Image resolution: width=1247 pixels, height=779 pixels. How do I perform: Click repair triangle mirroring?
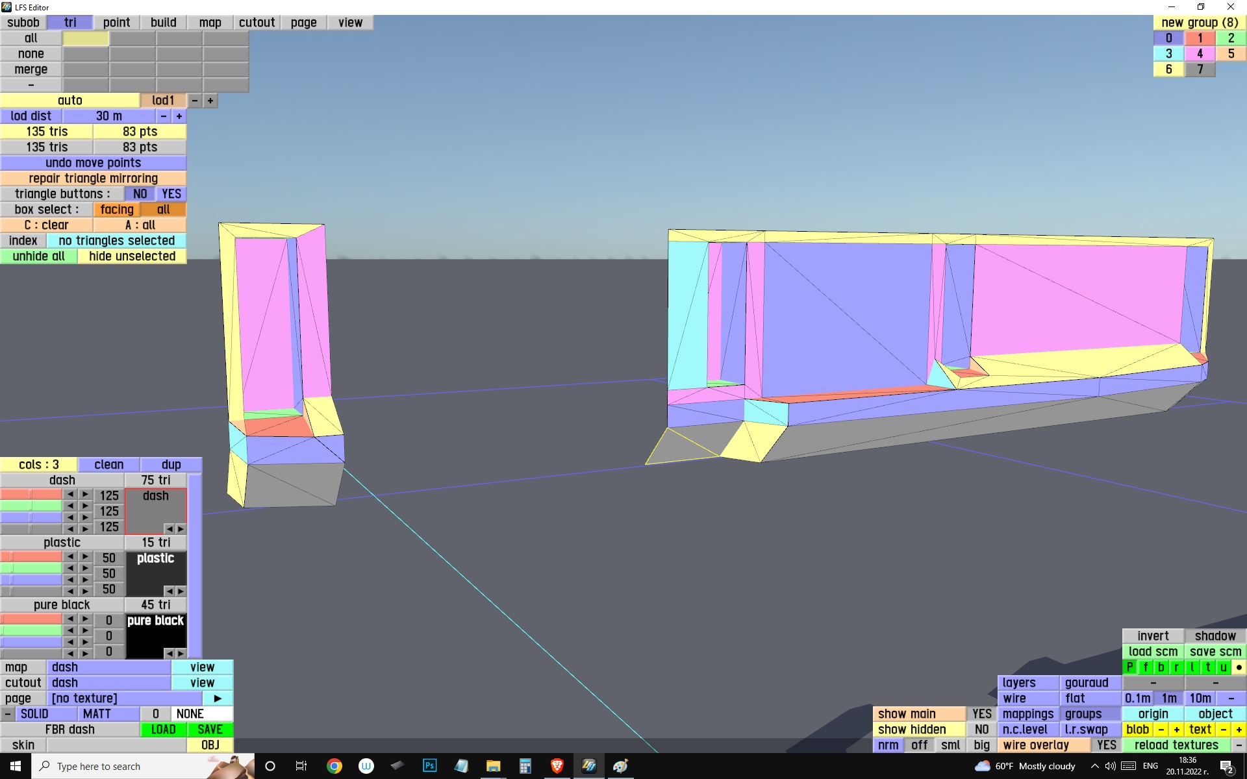[x=93, y=179]
